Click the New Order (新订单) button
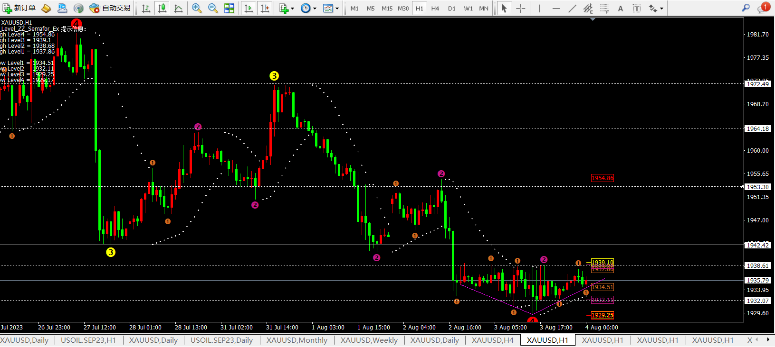Screen dimensions: 775x347 click(x=19, y=8)
